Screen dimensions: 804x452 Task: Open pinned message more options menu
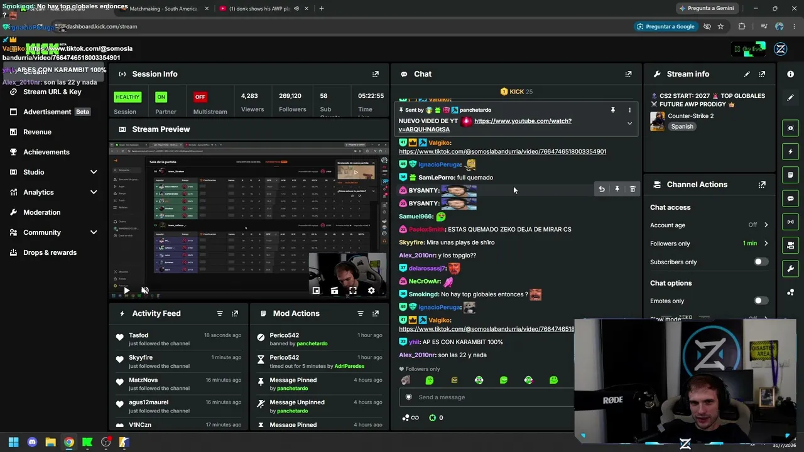(629, 110)
